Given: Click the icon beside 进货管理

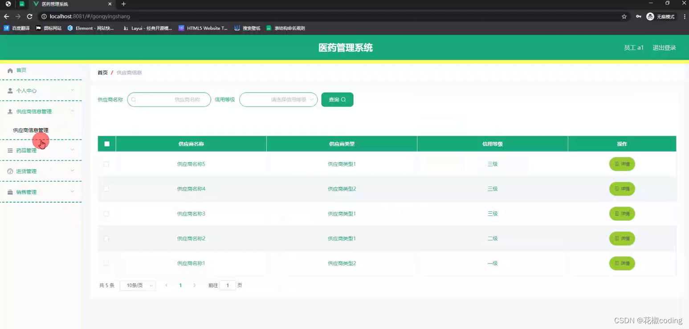Looking at the screenshot, I should point(10,171).
